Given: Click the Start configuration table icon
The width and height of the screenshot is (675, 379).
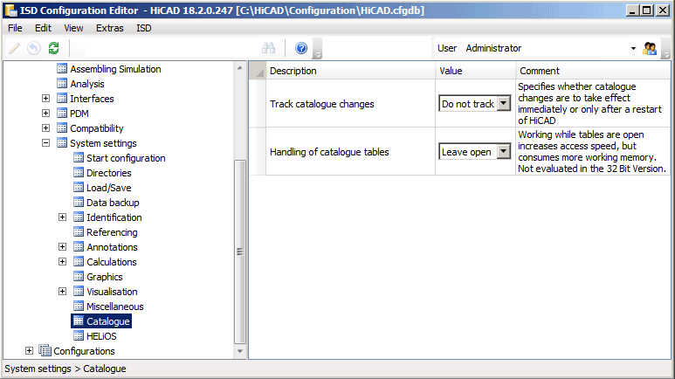Looking at the screenshot, I should pyautogui.click(x=79, y=158).
